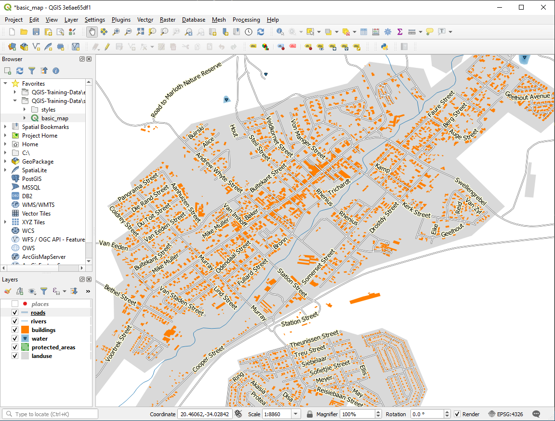Screen dimensions: 555x421
Task: Toggle the Render checkbox in status bar
Action: tap(457, 414)
